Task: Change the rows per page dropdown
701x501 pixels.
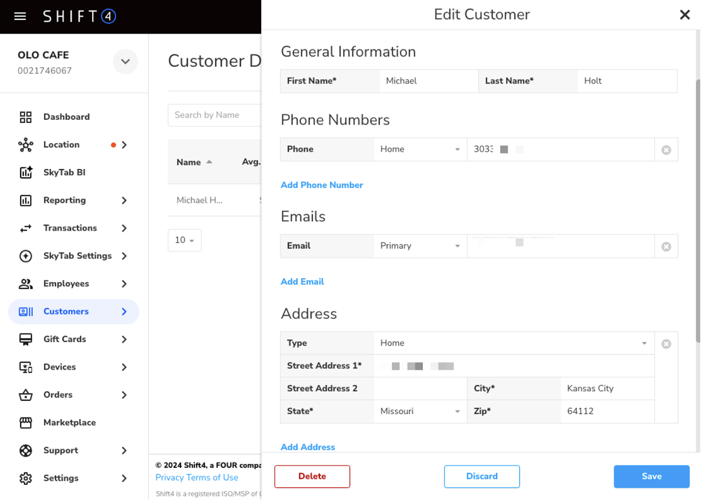Action: point(184,240)
